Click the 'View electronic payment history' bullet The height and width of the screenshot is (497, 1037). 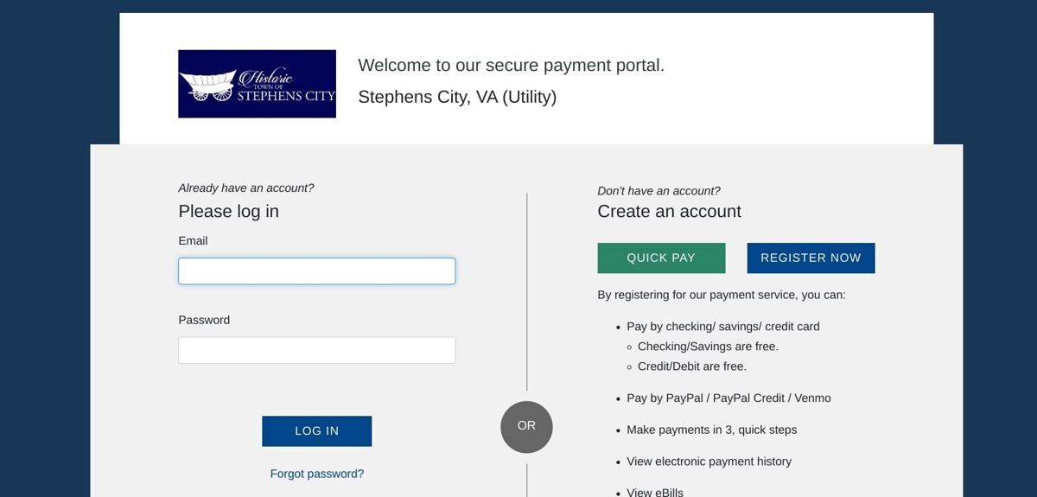[709, 462]
